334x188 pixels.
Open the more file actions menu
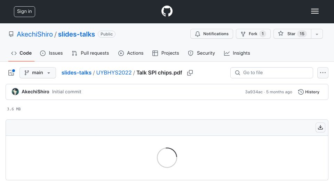click(323, 73)
